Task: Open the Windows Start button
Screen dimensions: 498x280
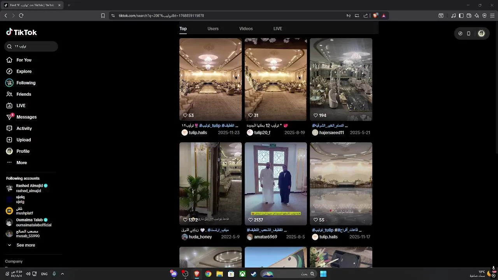Action: 323,274
